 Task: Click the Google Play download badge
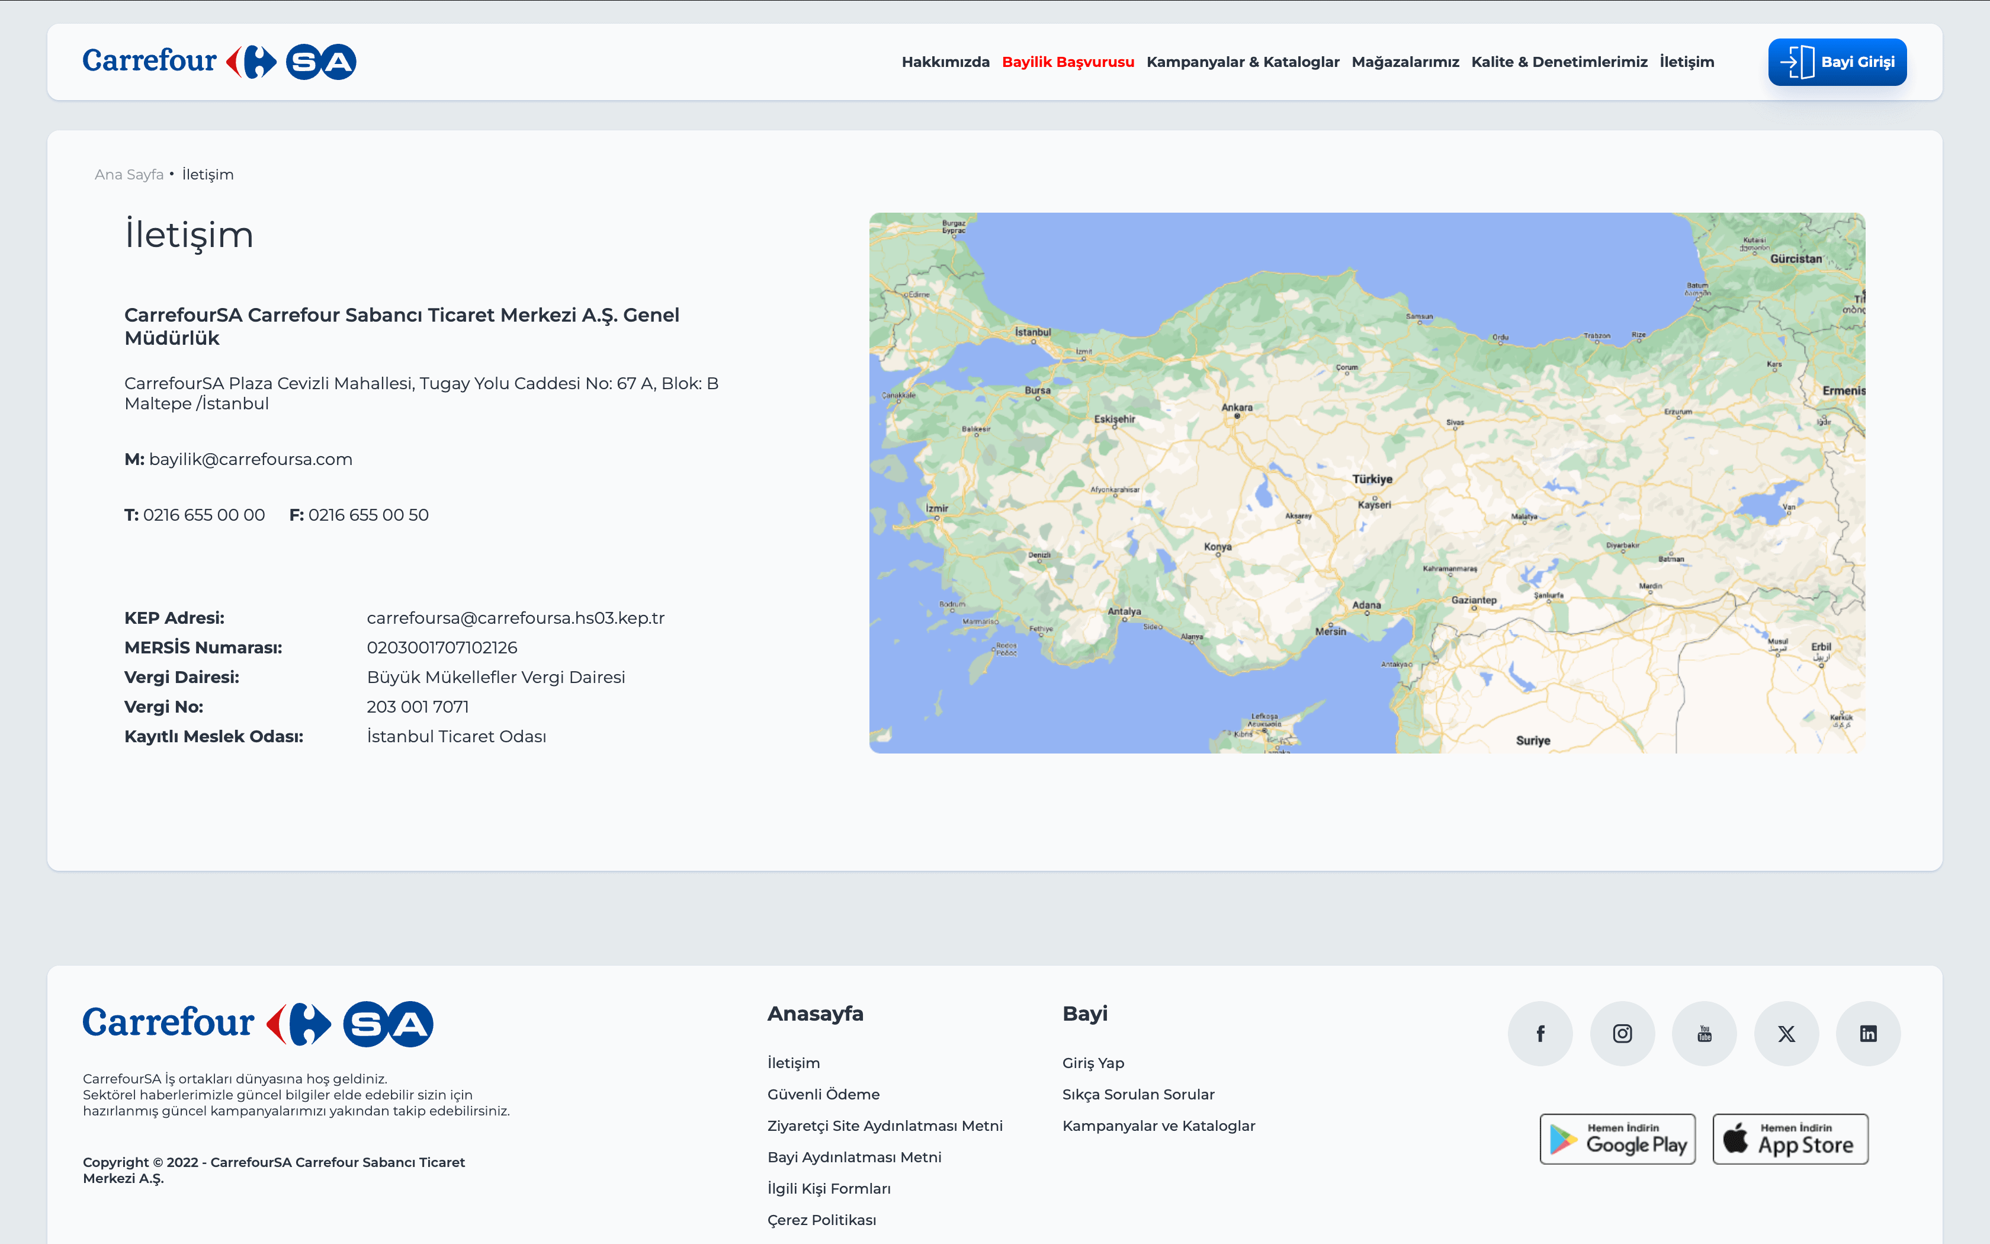(x=1617, y=1139)
